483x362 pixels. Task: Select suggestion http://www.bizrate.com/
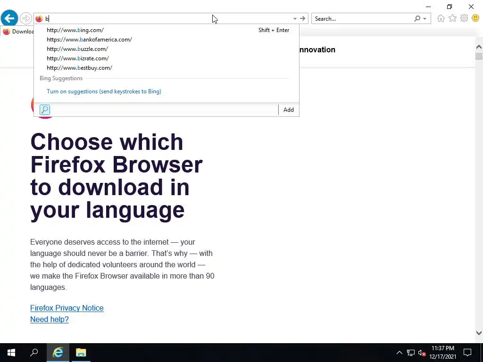tap(167, 58)
